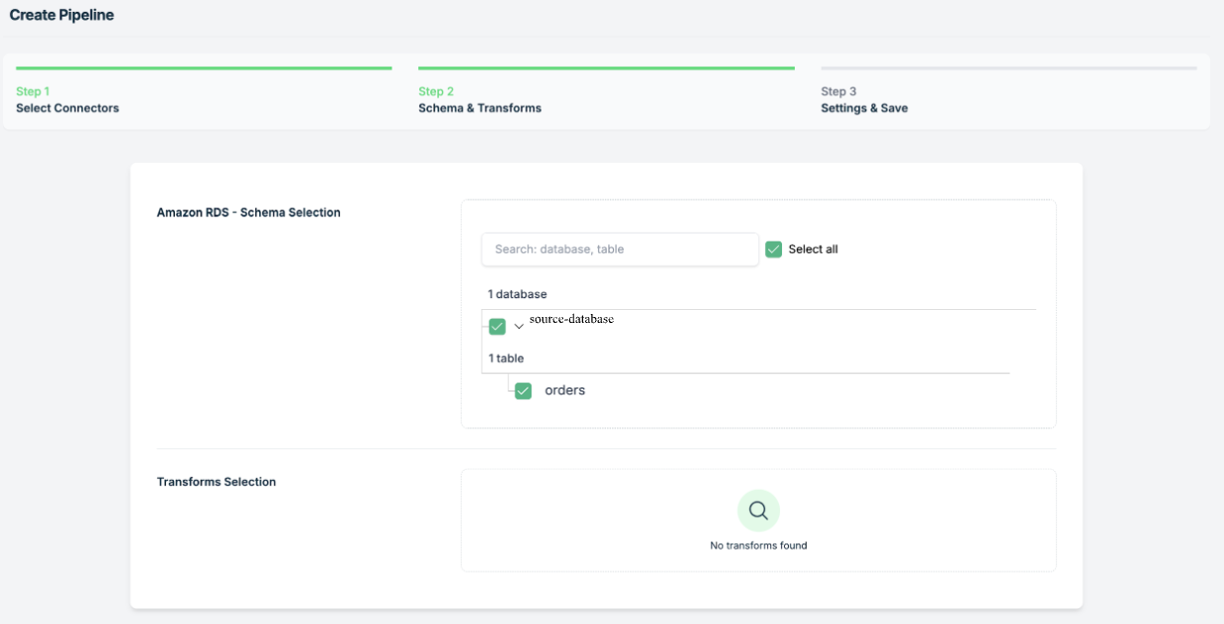Select the source-database label
Image resolution: width=1224 pixels, height=624 pixels.
point(571,319)
